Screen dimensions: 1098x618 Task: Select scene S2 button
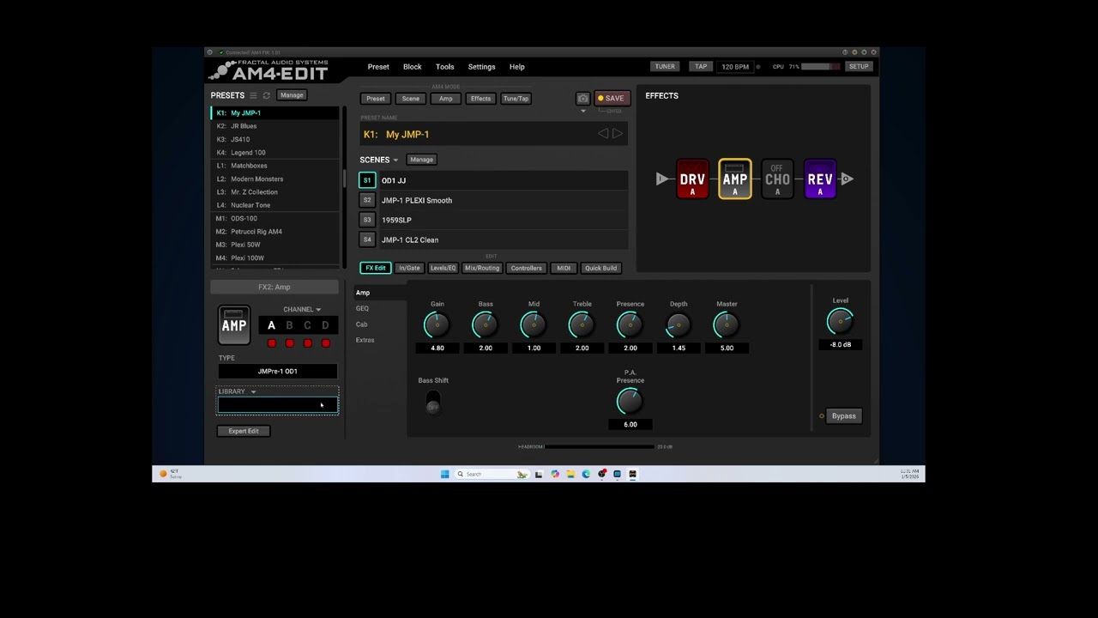point(367,200)
